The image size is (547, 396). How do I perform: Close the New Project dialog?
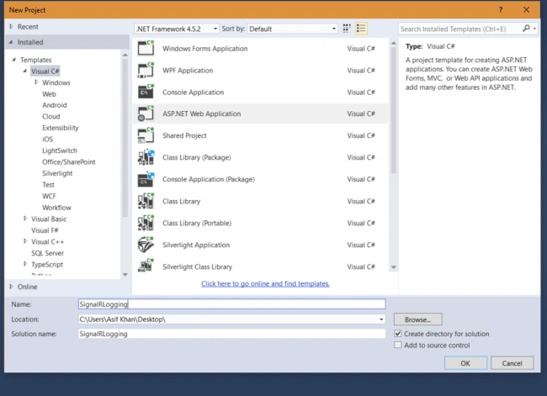(x=527, y=10)
